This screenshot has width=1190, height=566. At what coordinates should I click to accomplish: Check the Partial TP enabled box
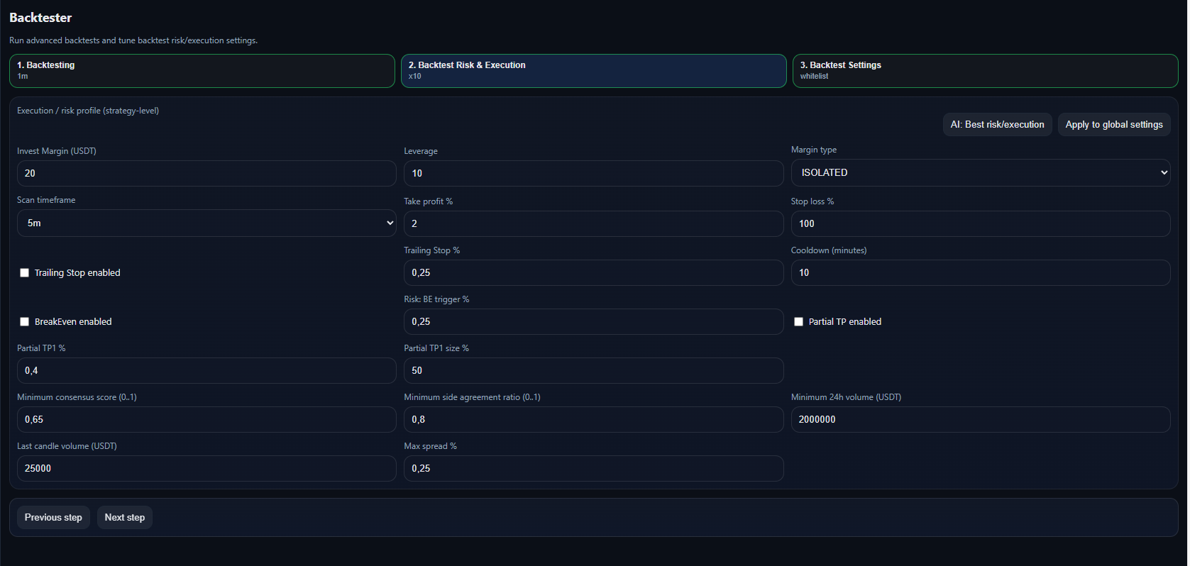click(x=799, y=322)
